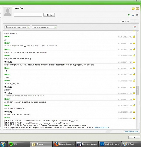The width and height of the screenshot is (141, 147).
Task: Click the Поиск search button
Action: tap(49, 15)
